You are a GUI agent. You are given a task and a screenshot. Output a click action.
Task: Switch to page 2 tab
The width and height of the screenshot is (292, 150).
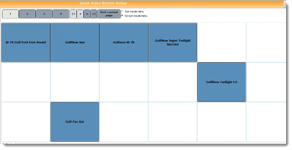27,14
